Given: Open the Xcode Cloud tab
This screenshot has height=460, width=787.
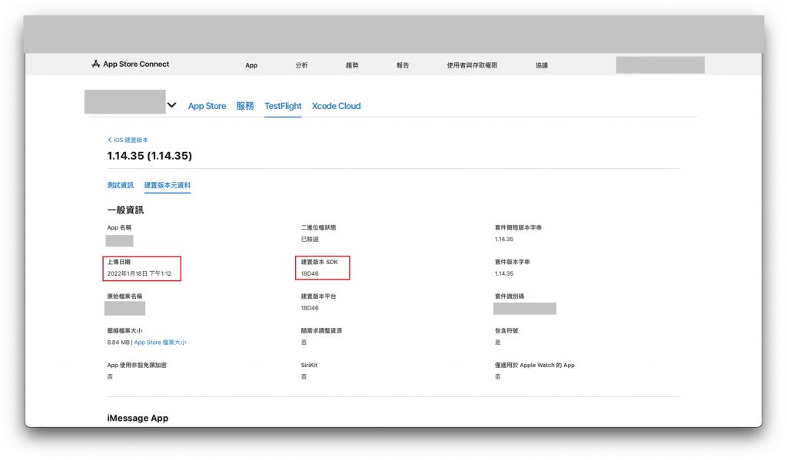Looking at the screenshot, I should (x=337, y=106).
